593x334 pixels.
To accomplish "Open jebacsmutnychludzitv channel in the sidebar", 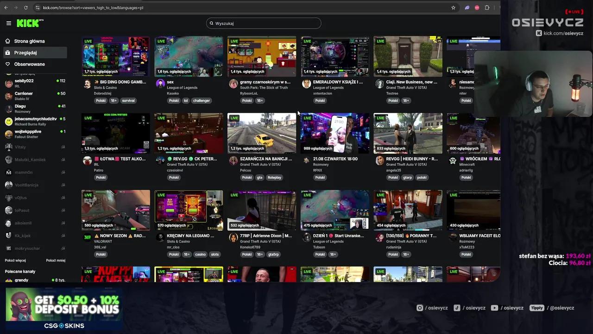I will click(x=35, y=121).
